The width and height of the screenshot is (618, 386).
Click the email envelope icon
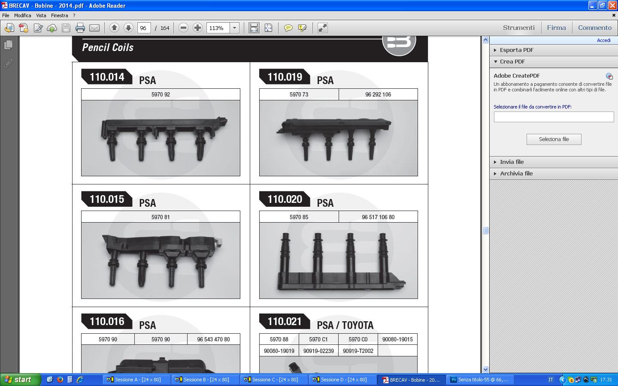coord(94,28)
